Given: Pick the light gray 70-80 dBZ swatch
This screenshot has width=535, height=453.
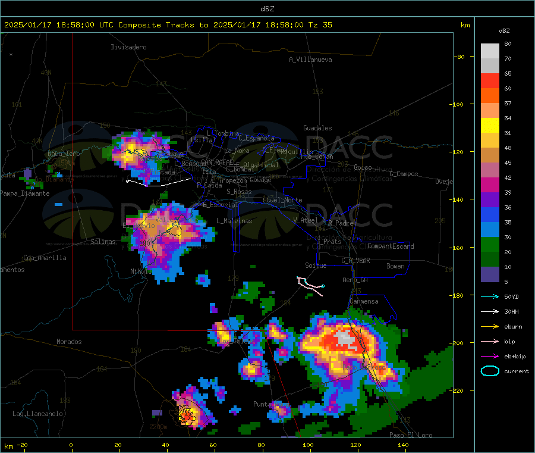Looking at the screenshot, I should (x=490, y=51).
